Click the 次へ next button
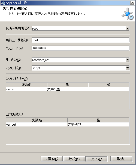This screenshot has height=165, width=136. (x=74, y=159)
